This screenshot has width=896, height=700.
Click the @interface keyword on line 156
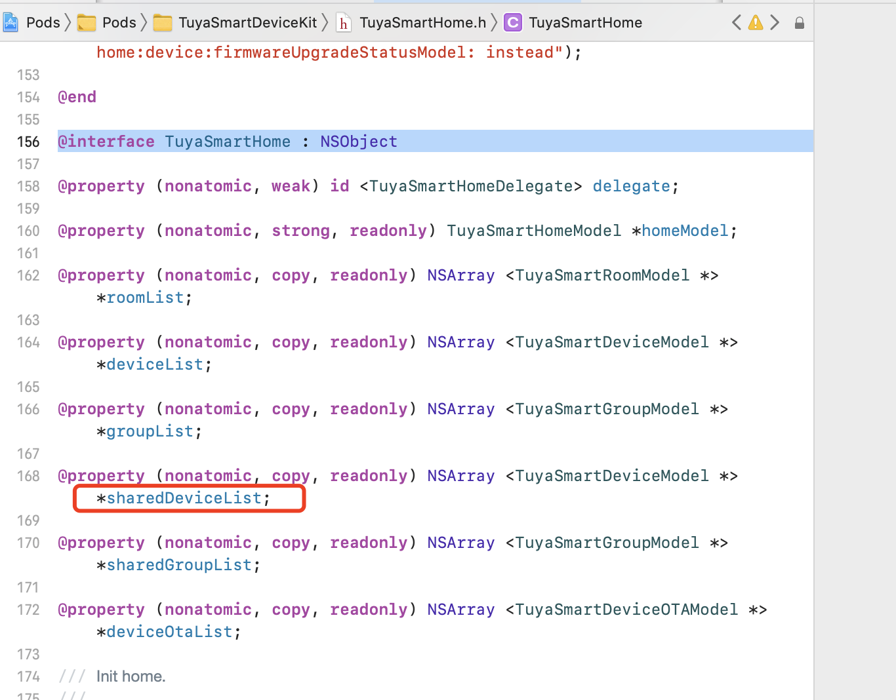pyautogui.click(x=106, y=142)
